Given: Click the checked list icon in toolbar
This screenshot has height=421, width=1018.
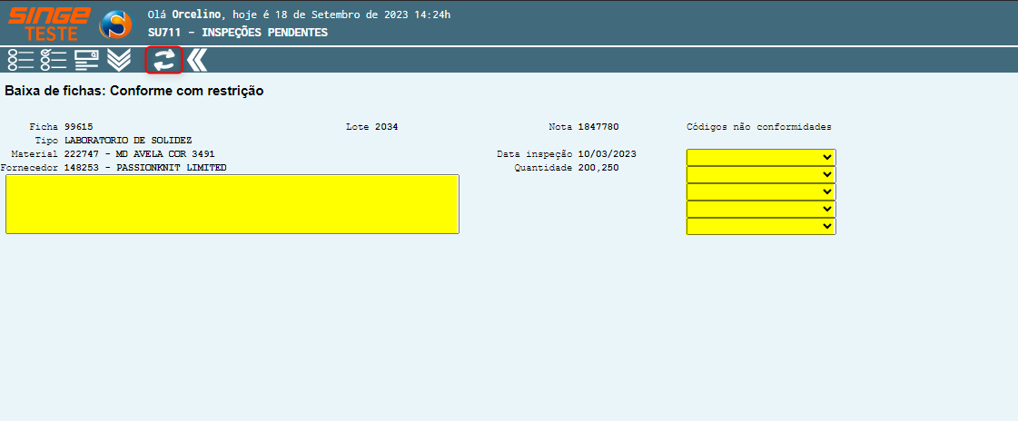Looking at the screenshot, I should 54,60.
